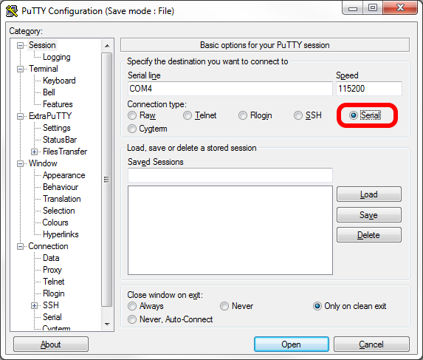Click the Load session button
The width and height of the screenshot is (423, 360).
click(369, 194)
